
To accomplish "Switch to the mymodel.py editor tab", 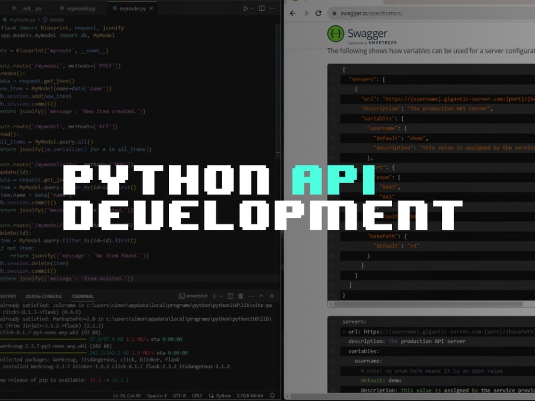I will point(78,9).
